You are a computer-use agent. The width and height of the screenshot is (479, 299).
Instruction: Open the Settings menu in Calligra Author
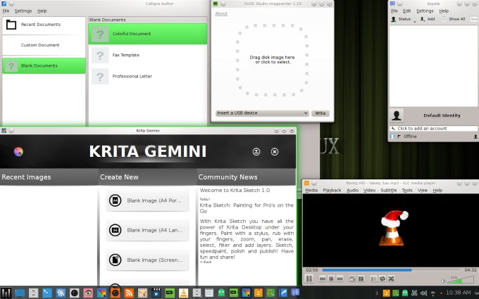coord(23,11)
